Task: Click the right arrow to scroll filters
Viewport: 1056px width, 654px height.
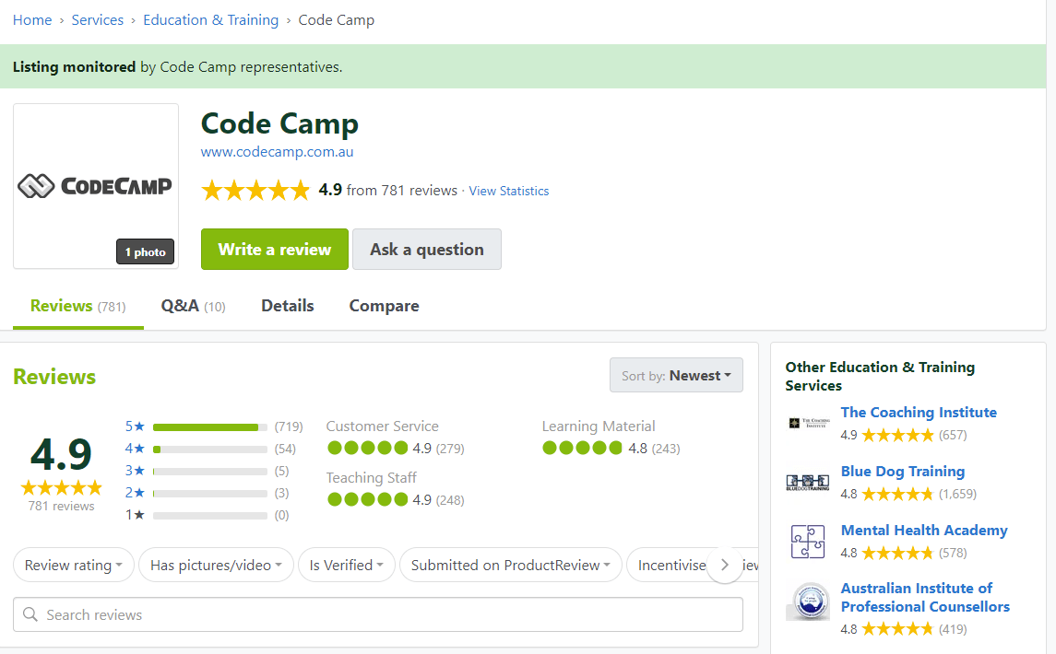Action: (725, 565)
